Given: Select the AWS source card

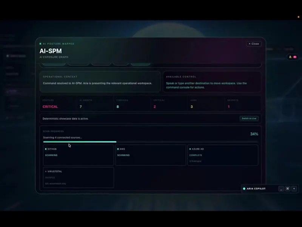Looking at the screenshot, I should [151, 155].
